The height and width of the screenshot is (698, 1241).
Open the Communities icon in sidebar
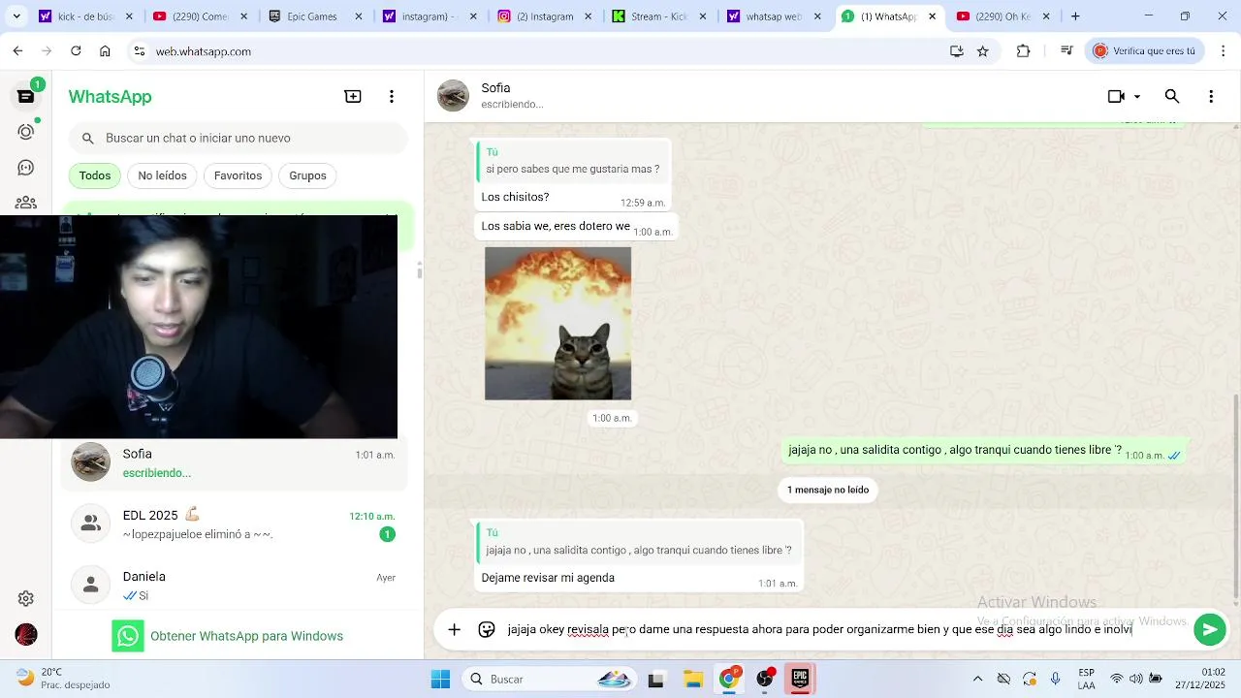(x=26, y=203)
